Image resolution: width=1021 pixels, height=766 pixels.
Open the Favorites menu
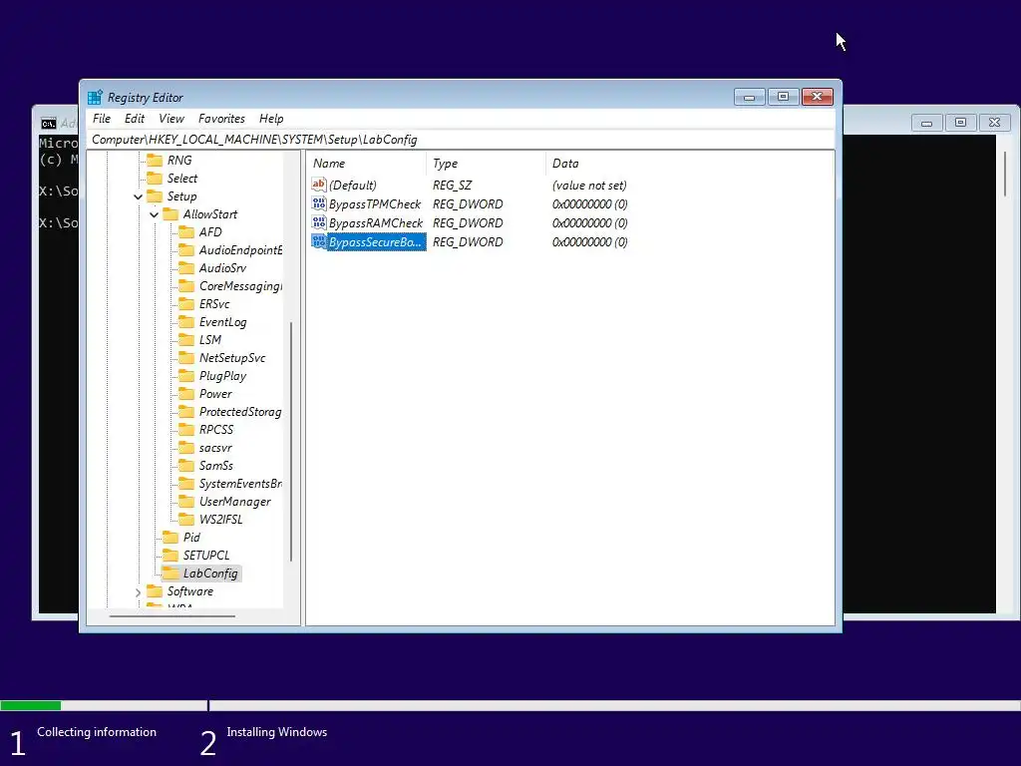(x=221, y=119)
